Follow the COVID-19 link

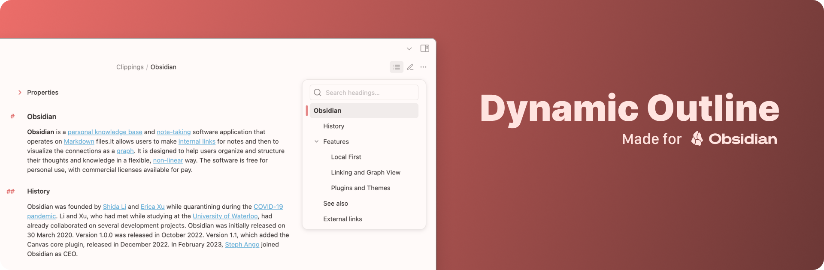268,207
